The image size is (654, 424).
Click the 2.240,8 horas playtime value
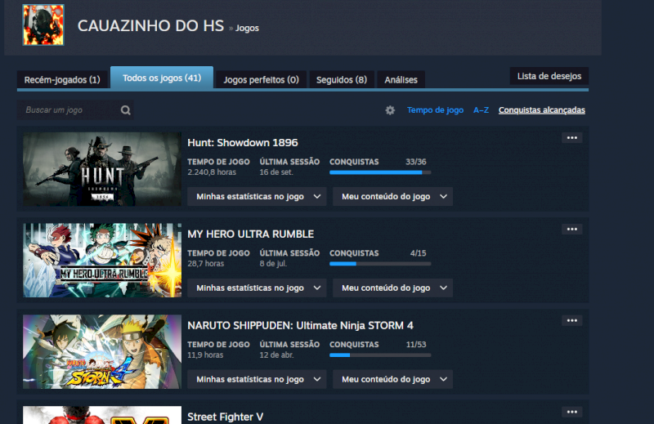[x=212, y=172]
